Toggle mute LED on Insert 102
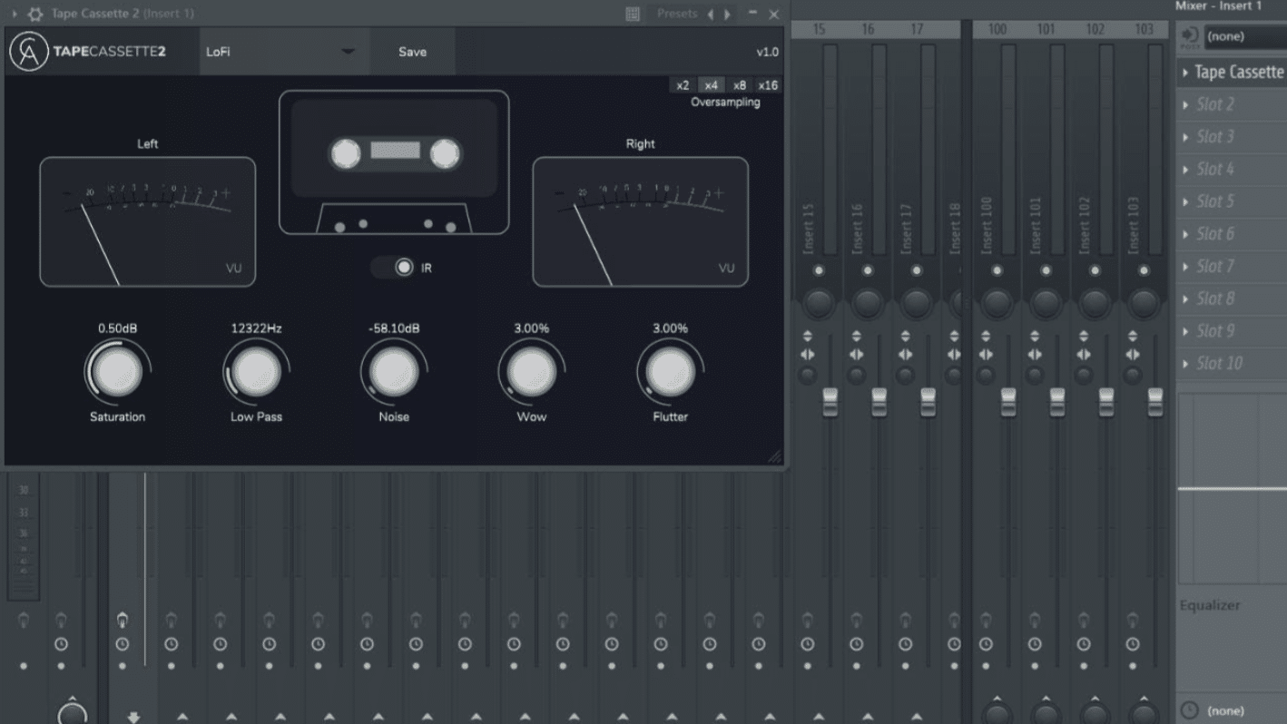The height and width of the screenshot is (724, 1287). point(1095,270)
